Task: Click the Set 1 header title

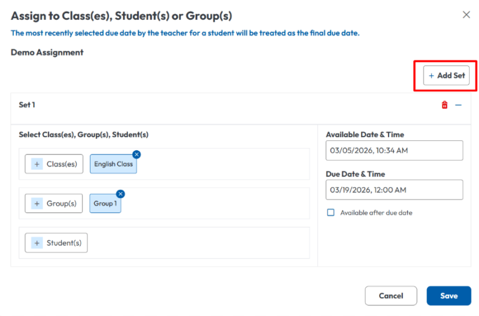Action: point(27,105)
